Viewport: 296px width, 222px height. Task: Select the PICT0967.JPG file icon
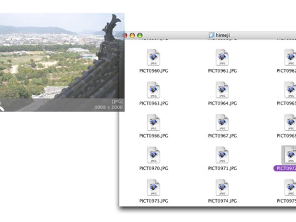(222, 123)
